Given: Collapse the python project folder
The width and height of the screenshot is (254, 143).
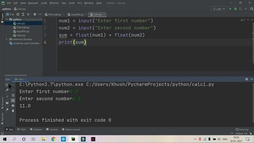Looking at the screenshot, I should tap(6, 19).
